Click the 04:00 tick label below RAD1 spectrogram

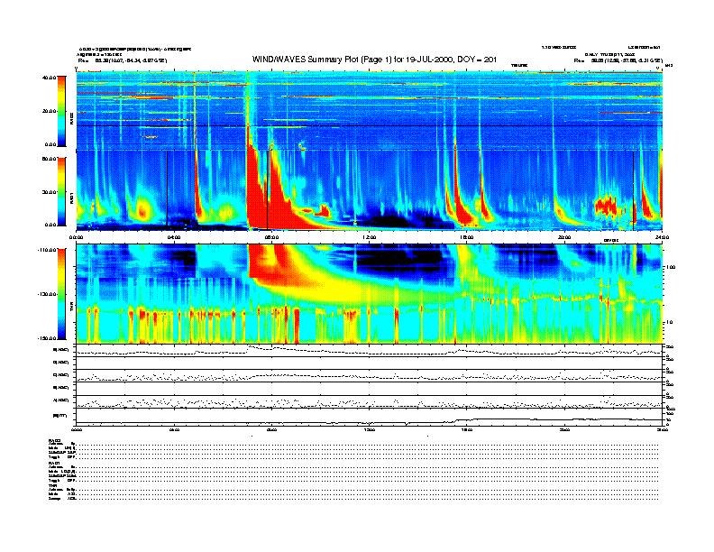click(174, 237)
